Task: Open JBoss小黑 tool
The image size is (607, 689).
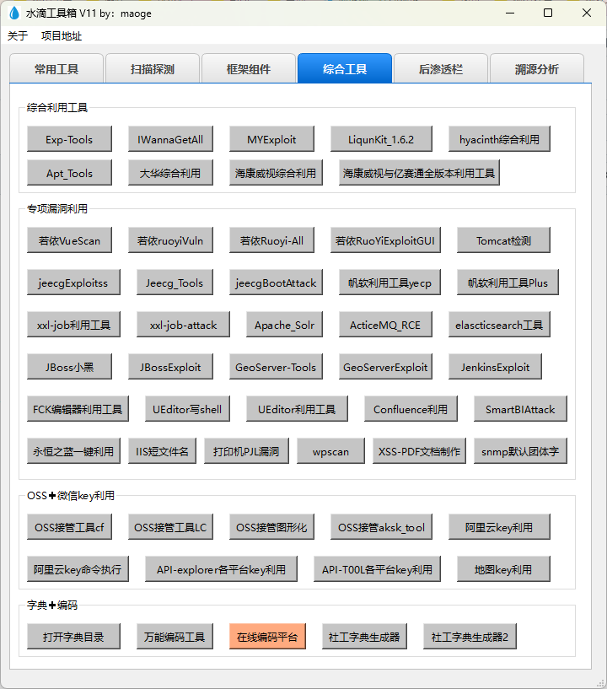Action: (69, 367)
